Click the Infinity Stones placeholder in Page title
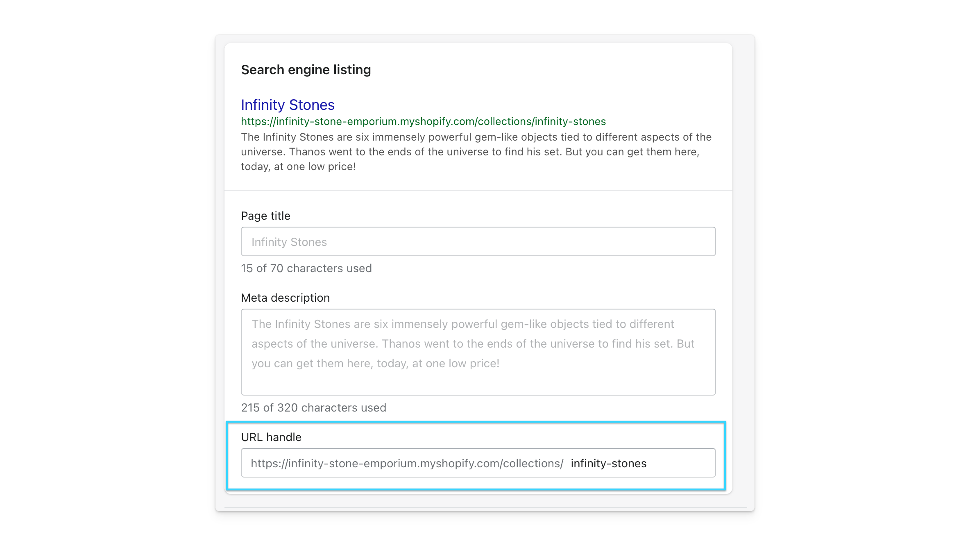This screenshot has height=546, width=970. pos(289,242)
